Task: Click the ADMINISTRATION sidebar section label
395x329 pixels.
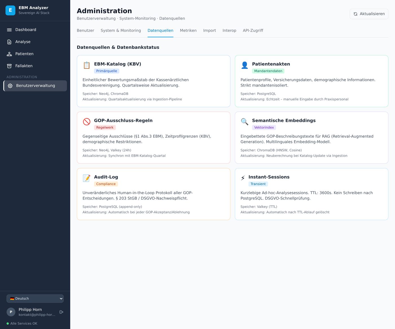Action: tap(22, 77)
